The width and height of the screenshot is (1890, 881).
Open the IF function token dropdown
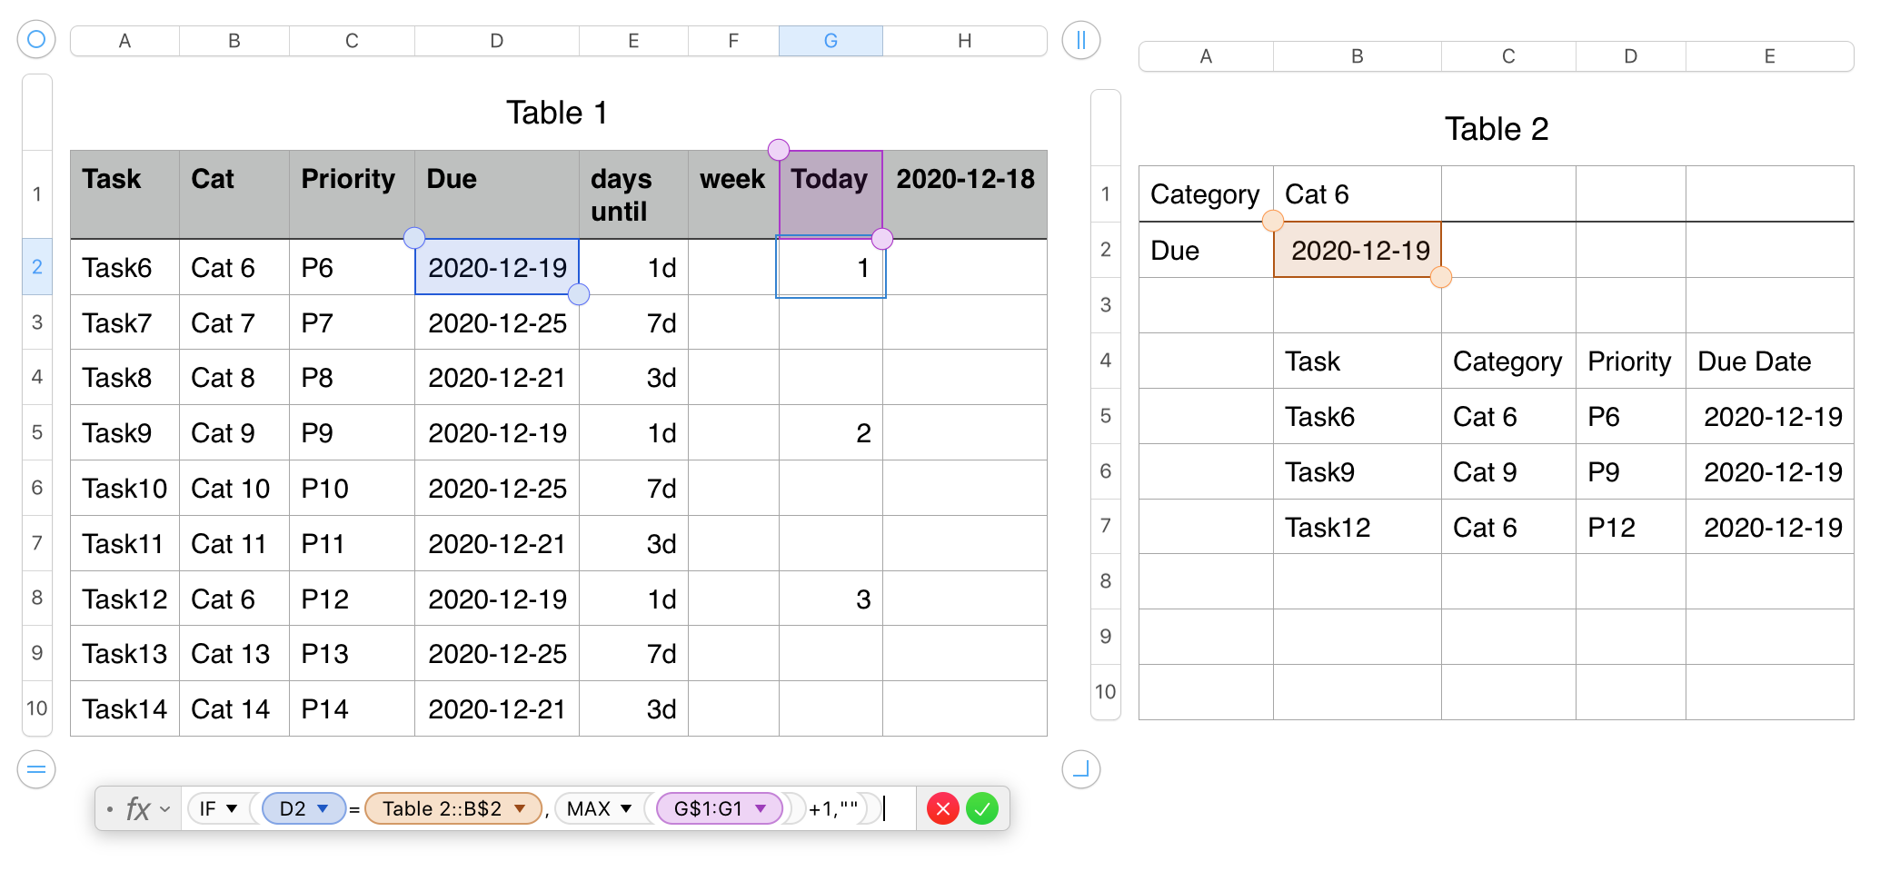pyautogui.click(x=233, y=808)
